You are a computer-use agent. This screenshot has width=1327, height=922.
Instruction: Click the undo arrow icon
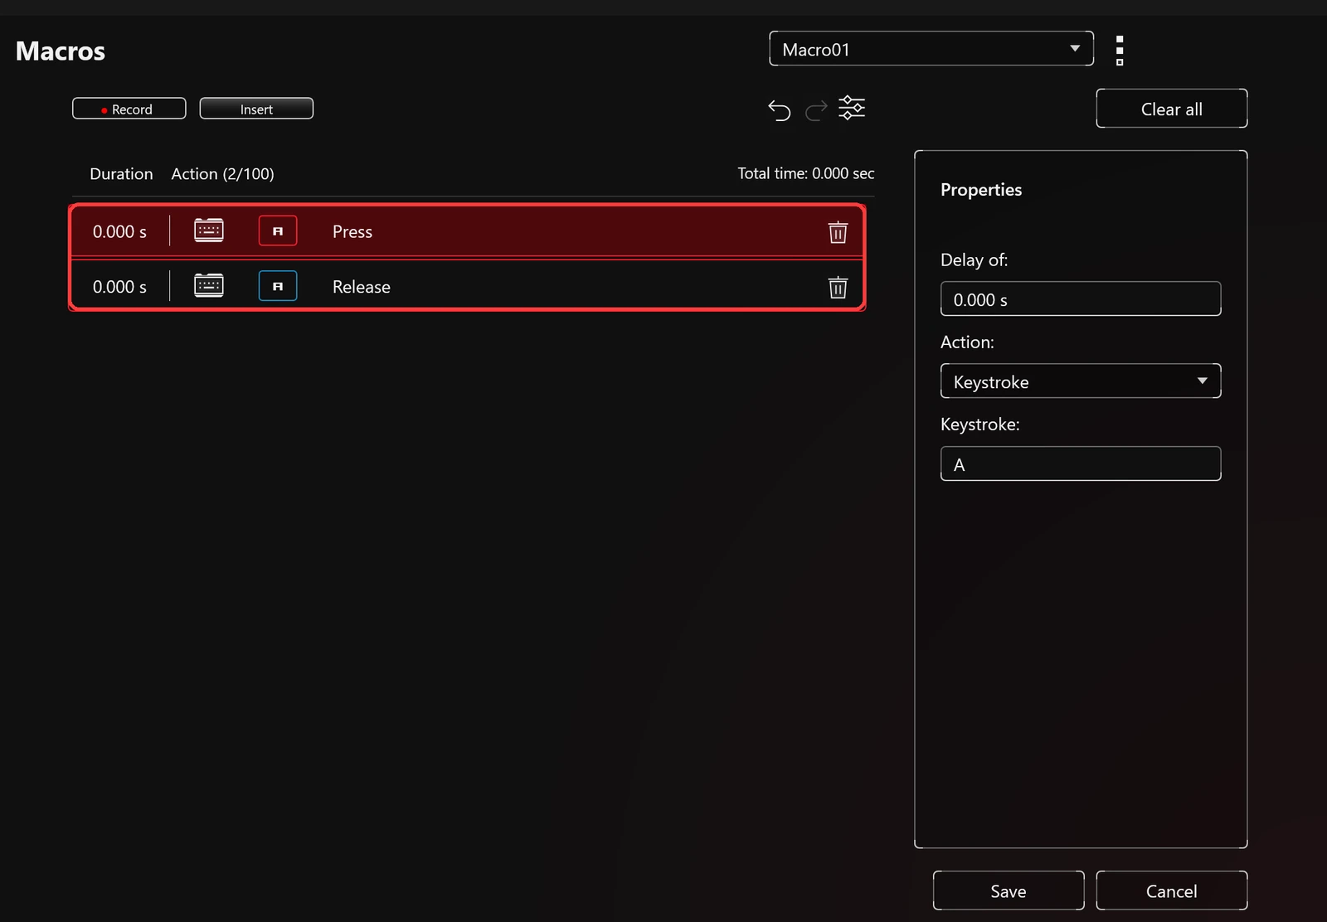point(779,110)
